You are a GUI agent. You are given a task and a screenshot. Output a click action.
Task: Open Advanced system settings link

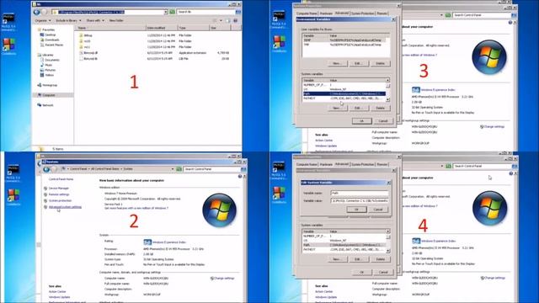[x=65, y=207]
